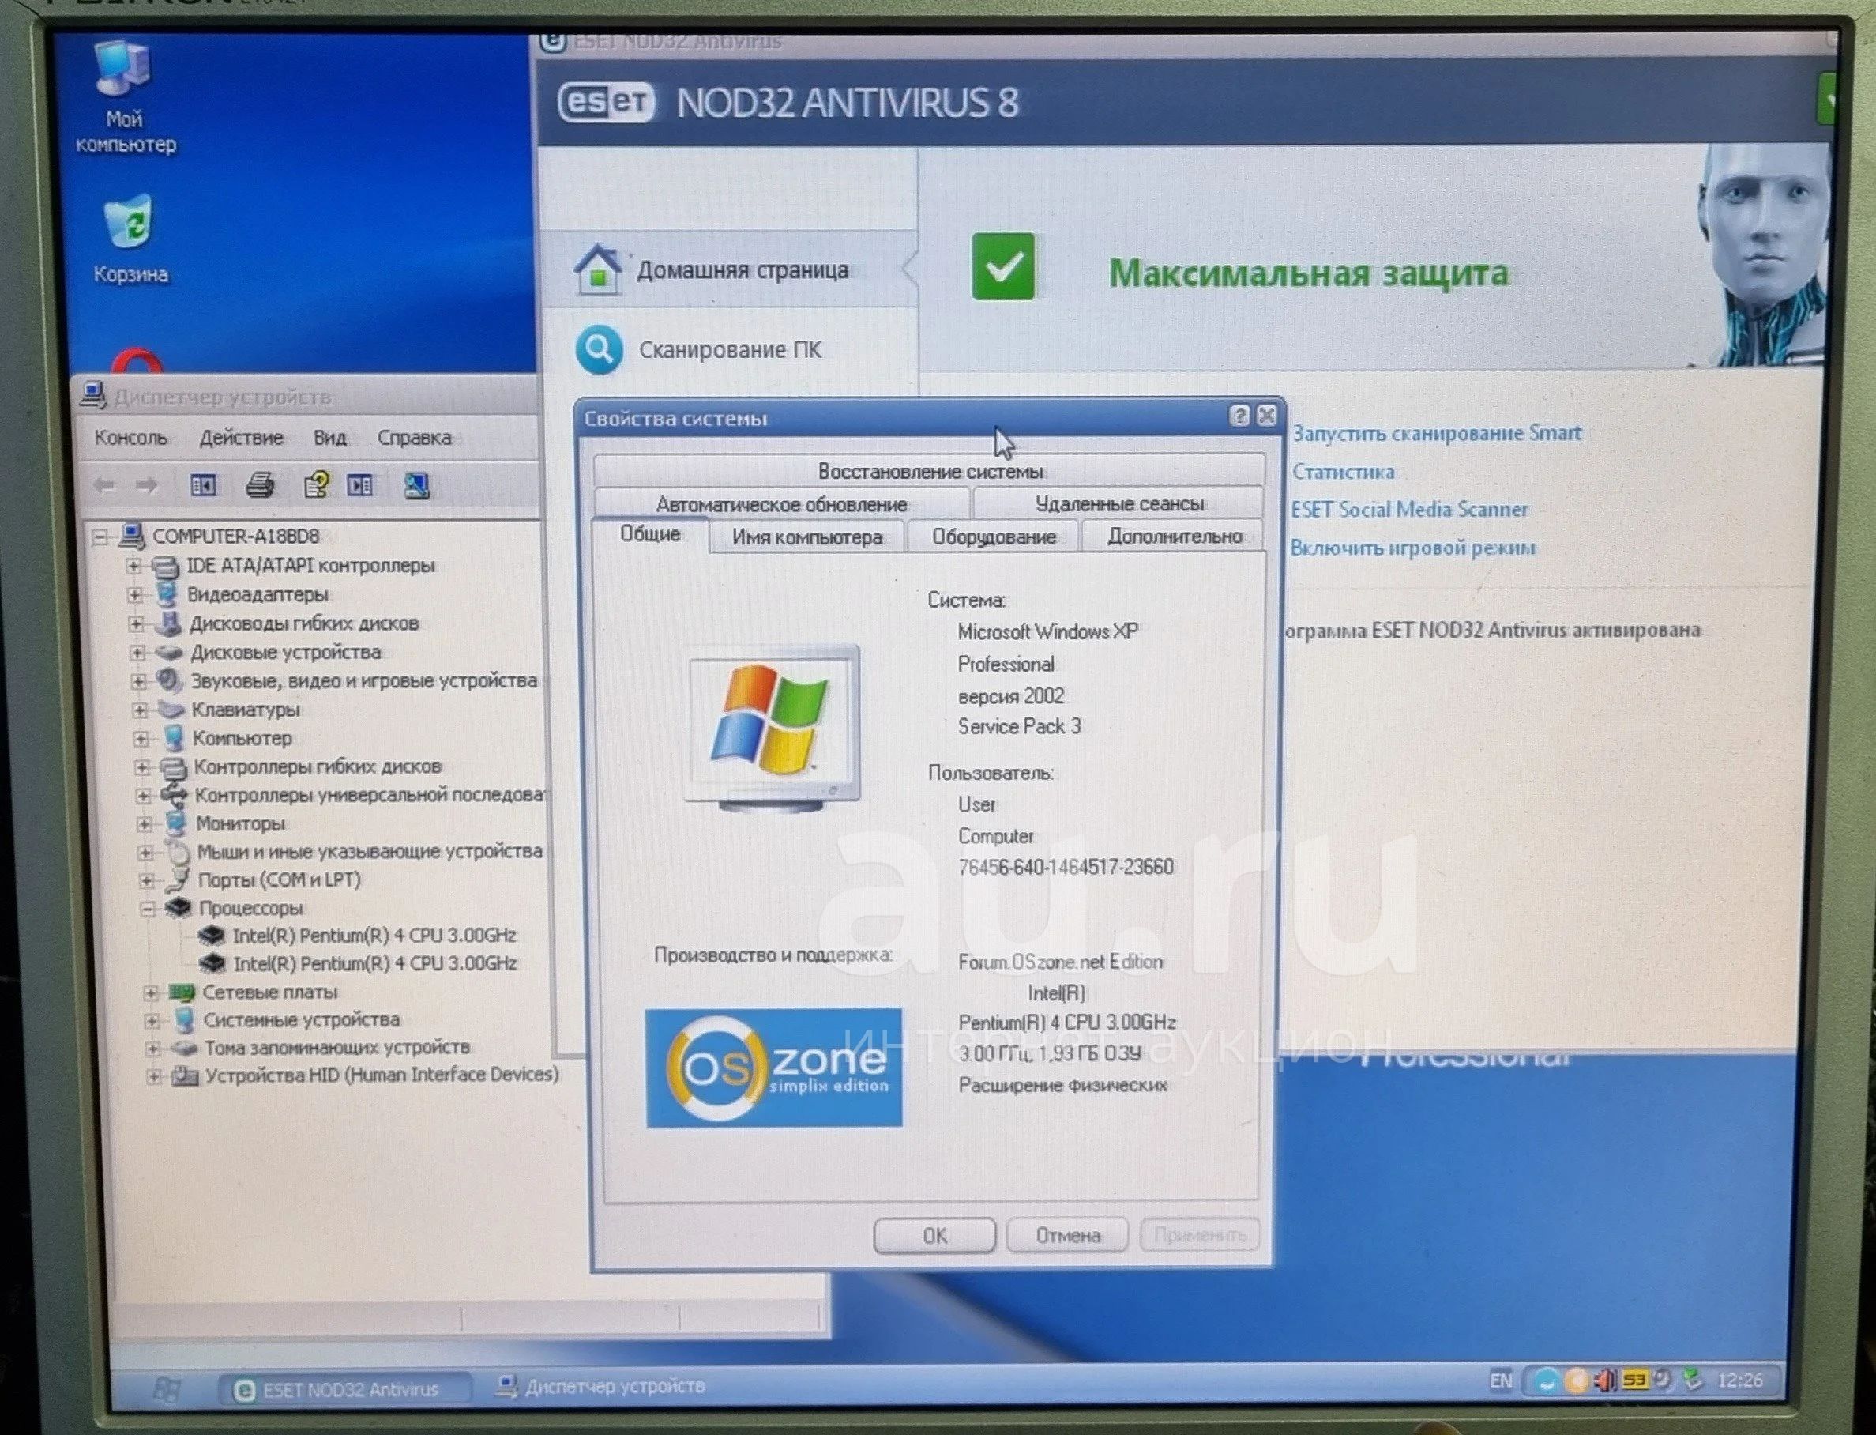
Task: Switch to Диспетчер устройств taskbar button
Action: (603, 1385)
